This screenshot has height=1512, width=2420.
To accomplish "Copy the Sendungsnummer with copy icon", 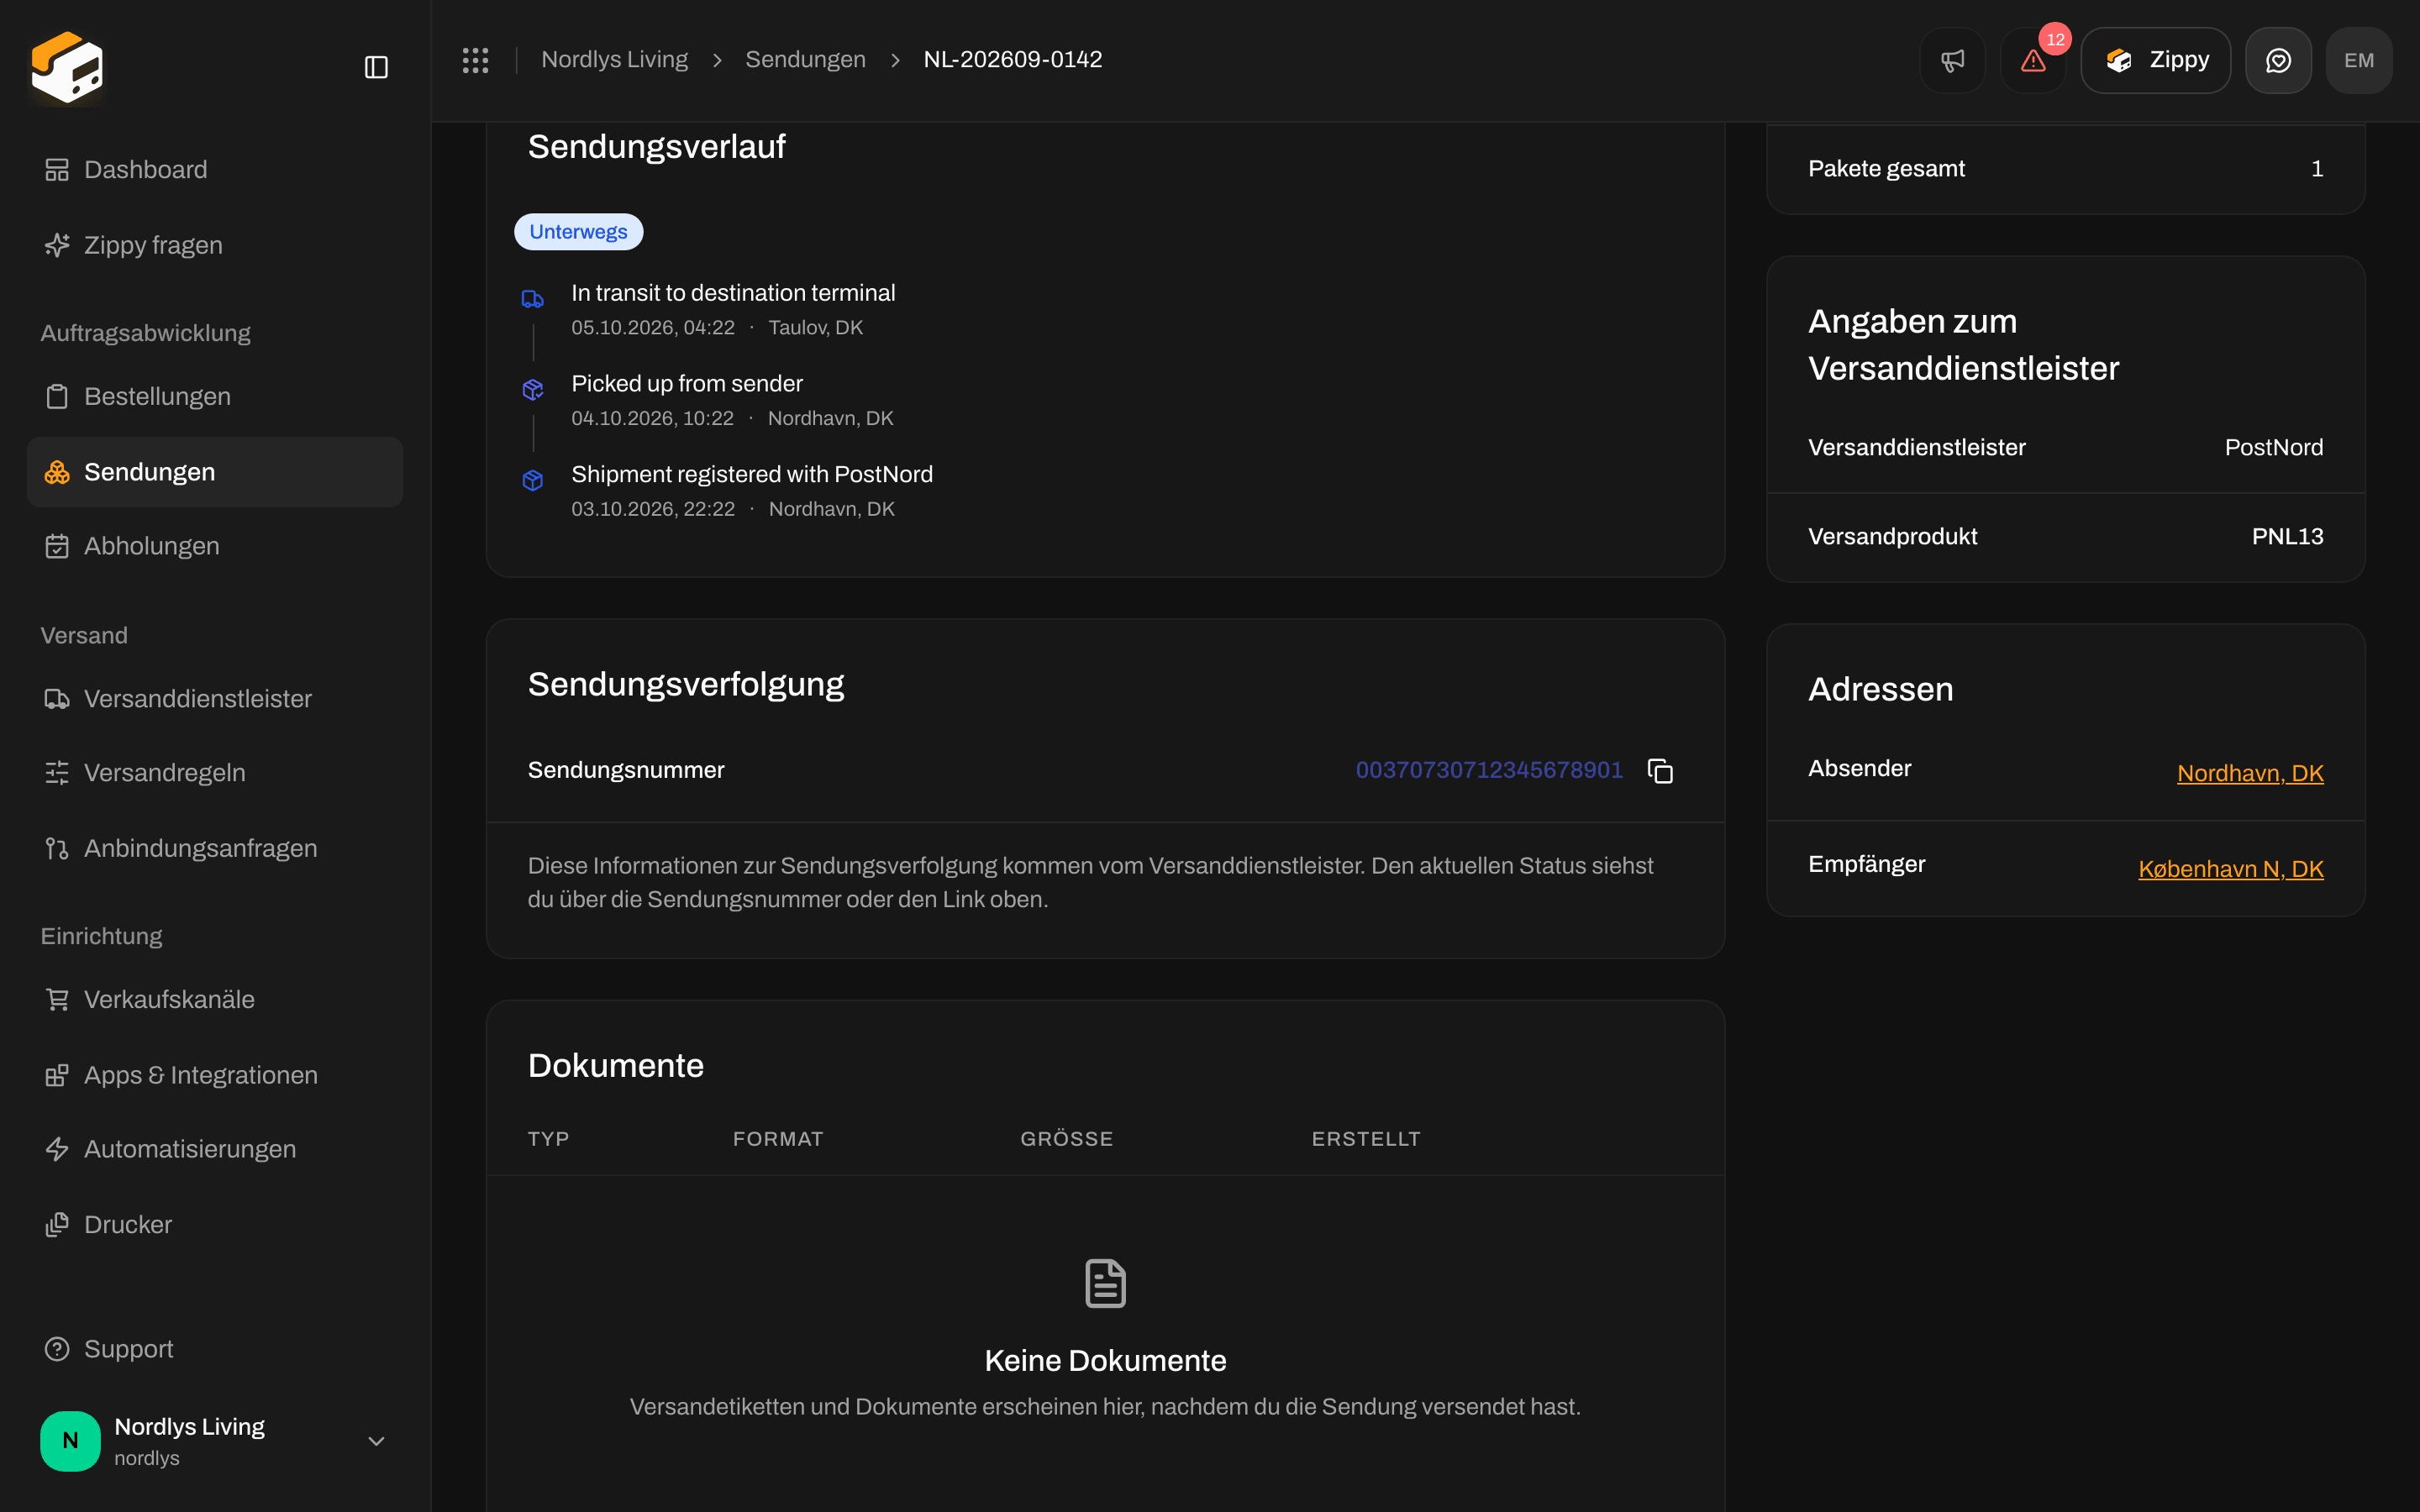I will pos(1660,771).
